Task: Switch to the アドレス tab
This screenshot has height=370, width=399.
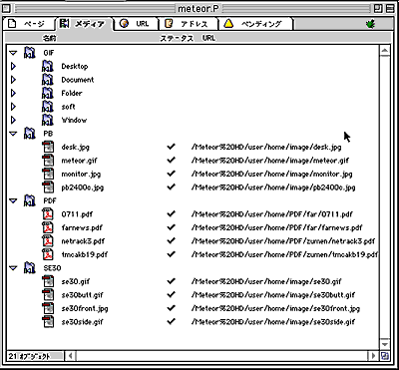Action: click(x=189, y=24)
